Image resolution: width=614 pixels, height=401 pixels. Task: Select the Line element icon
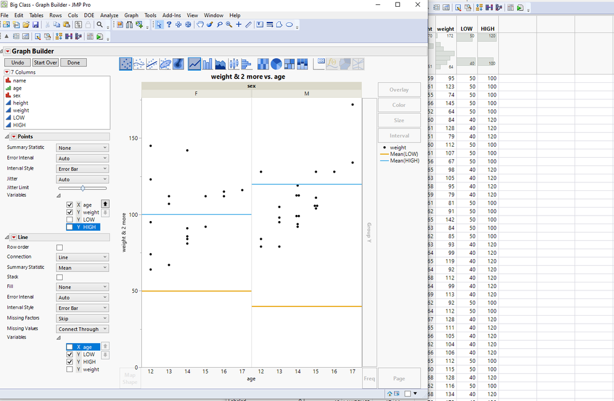(194, 64)
